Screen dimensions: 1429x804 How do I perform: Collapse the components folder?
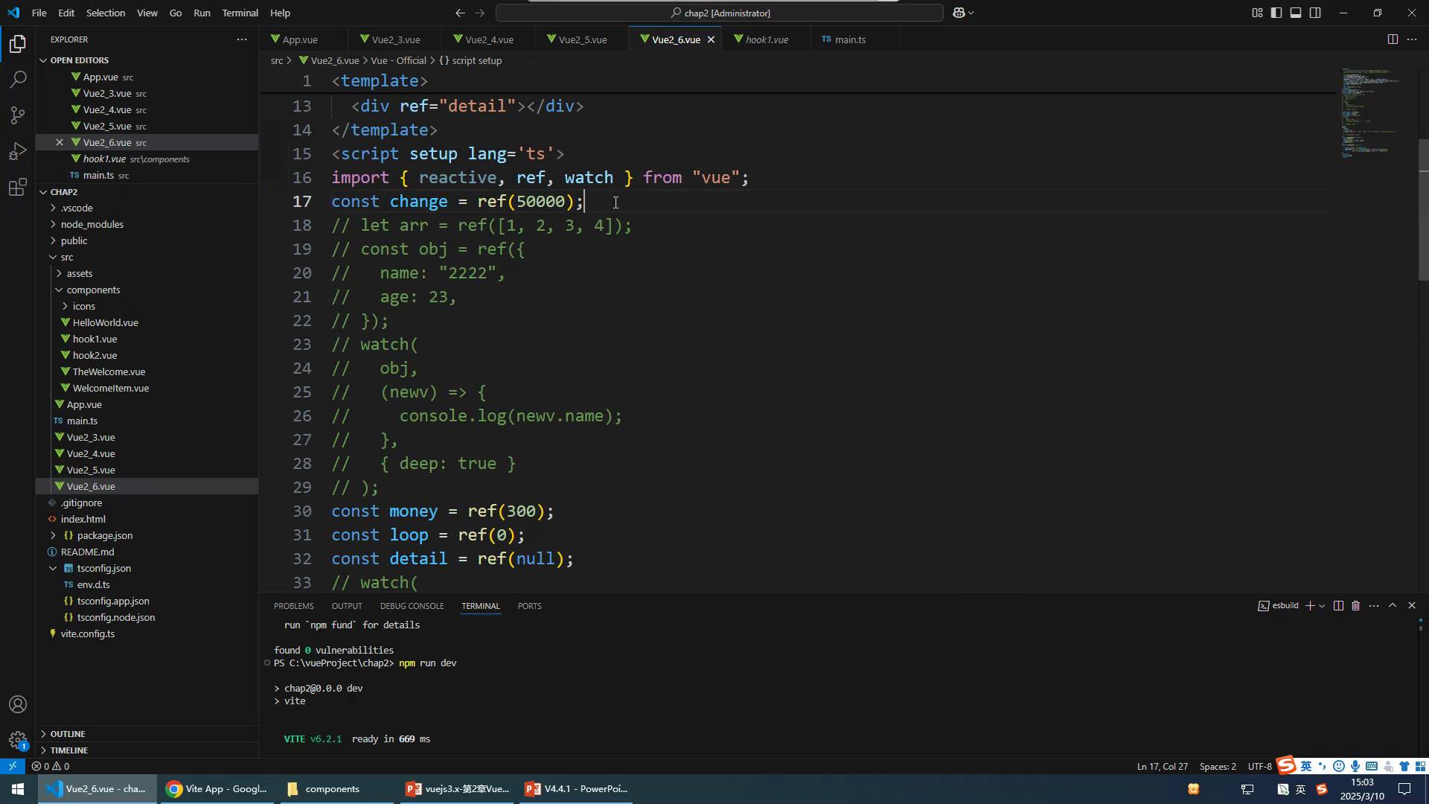point(93,290)
